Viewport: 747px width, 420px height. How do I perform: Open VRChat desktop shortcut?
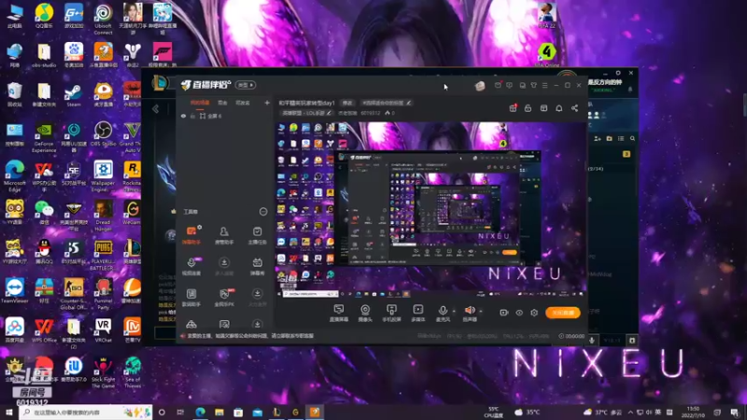(103, 330)
